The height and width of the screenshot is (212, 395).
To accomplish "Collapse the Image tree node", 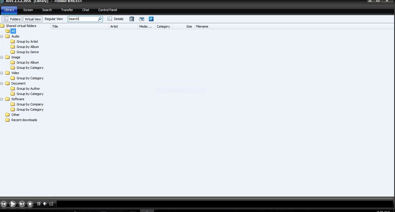I will pos(2,57).
